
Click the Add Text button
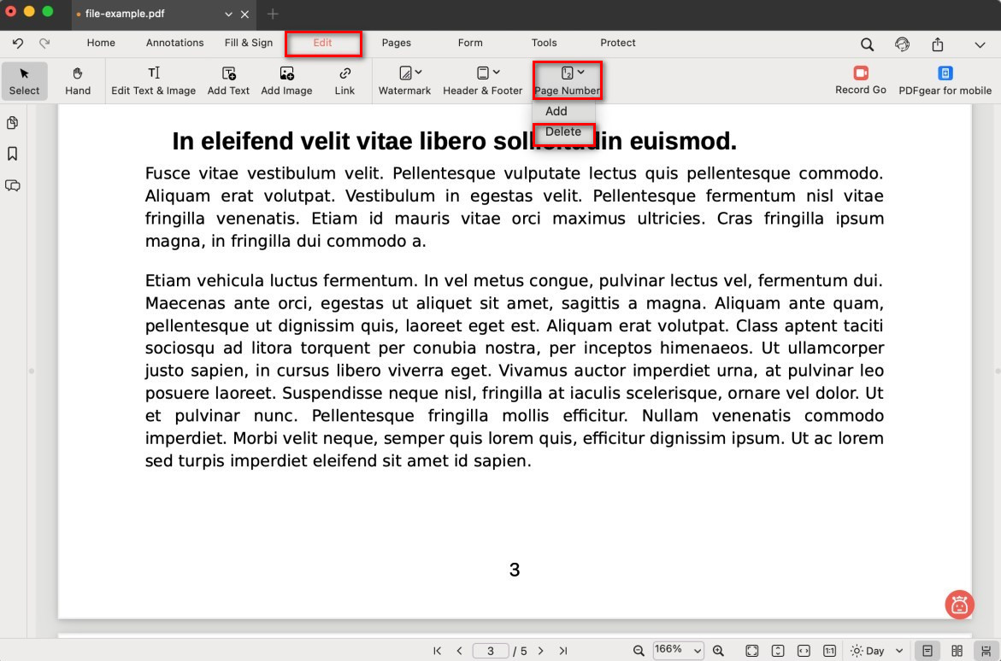pos(228,80)
